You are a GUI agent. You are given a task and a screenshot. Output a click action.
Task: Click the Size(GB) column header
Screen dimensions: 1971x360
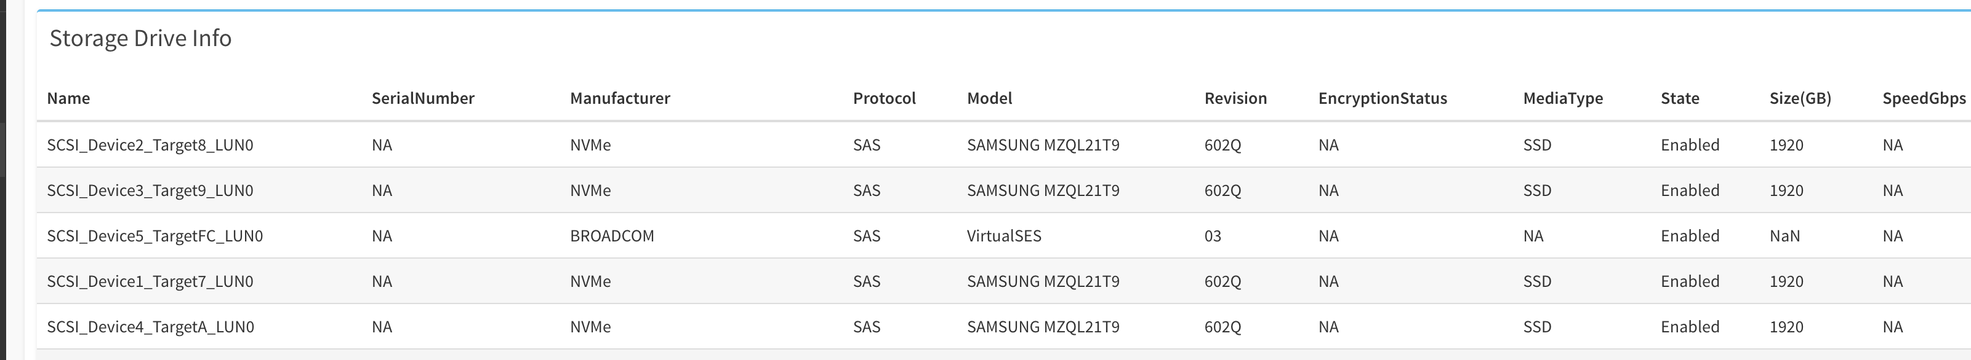pos(1800,98)
